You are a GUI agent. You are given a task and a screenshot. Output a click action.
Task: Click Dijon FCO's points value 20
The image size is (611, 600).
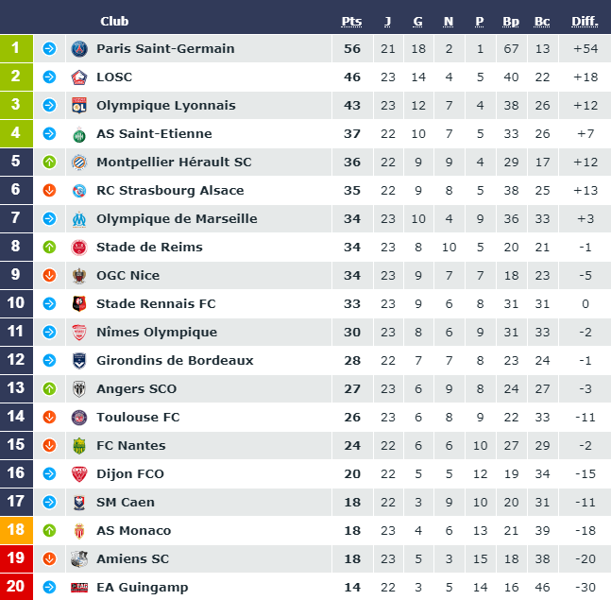(x=352, y=474)
